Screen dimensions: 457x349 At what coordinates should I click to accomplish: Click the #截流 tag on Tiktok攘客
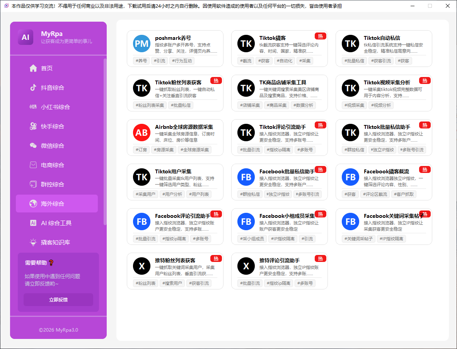246,61
